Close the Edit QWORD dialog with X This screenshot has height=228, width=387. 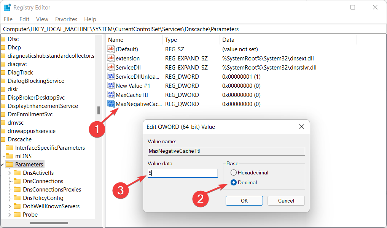(301, 127)
